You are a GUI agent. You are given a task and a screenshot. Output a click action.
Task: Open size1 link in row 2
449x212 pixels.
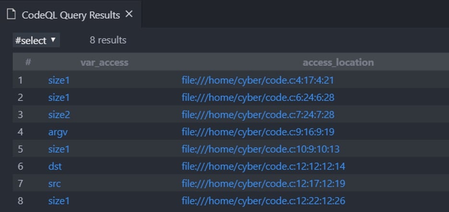[59, 97]
